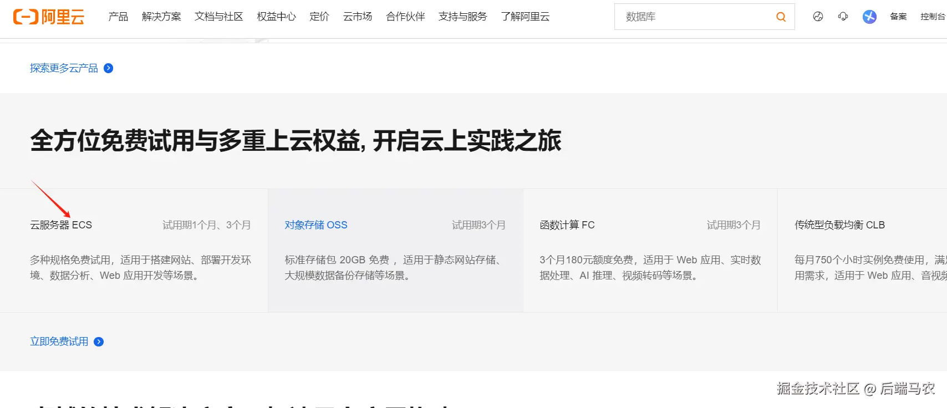Click the 备案 link in header
Image resolution: width=947 pixels, height=408 pixels.
click(898, 17)
